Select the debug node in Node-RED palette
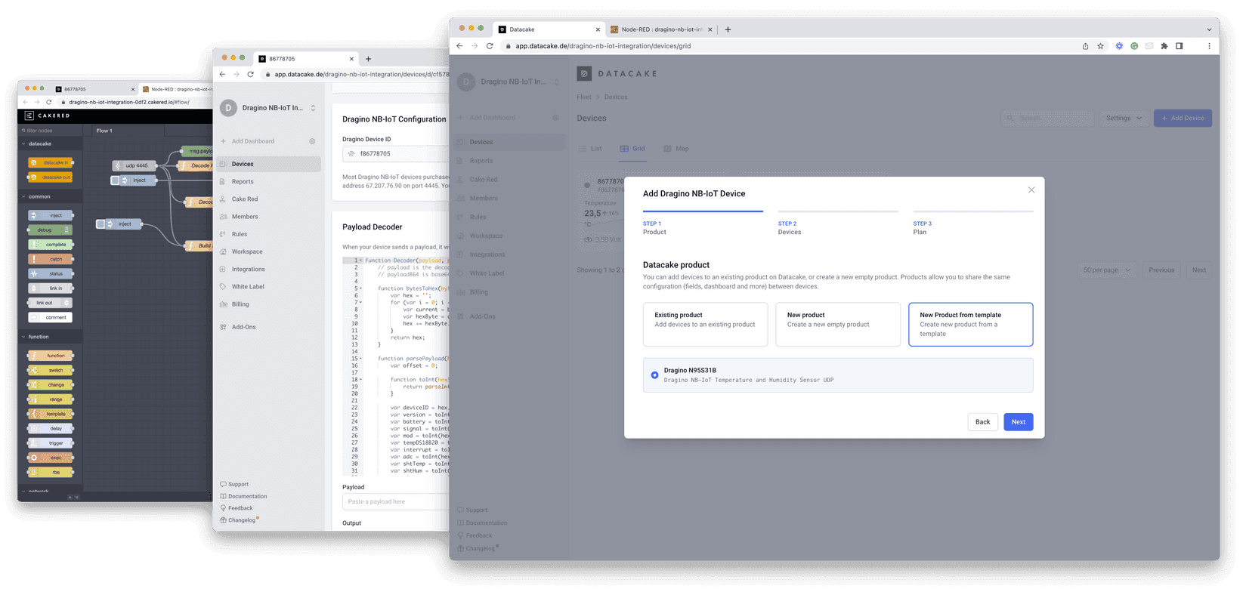 pyautogui.click(x=51, y=230)
